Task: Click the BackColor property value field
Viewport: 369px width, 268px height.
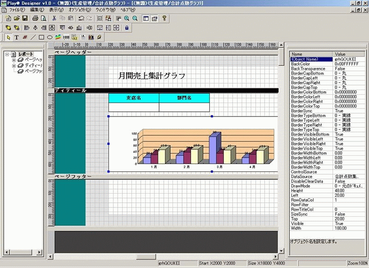Action: coord(349,64)
